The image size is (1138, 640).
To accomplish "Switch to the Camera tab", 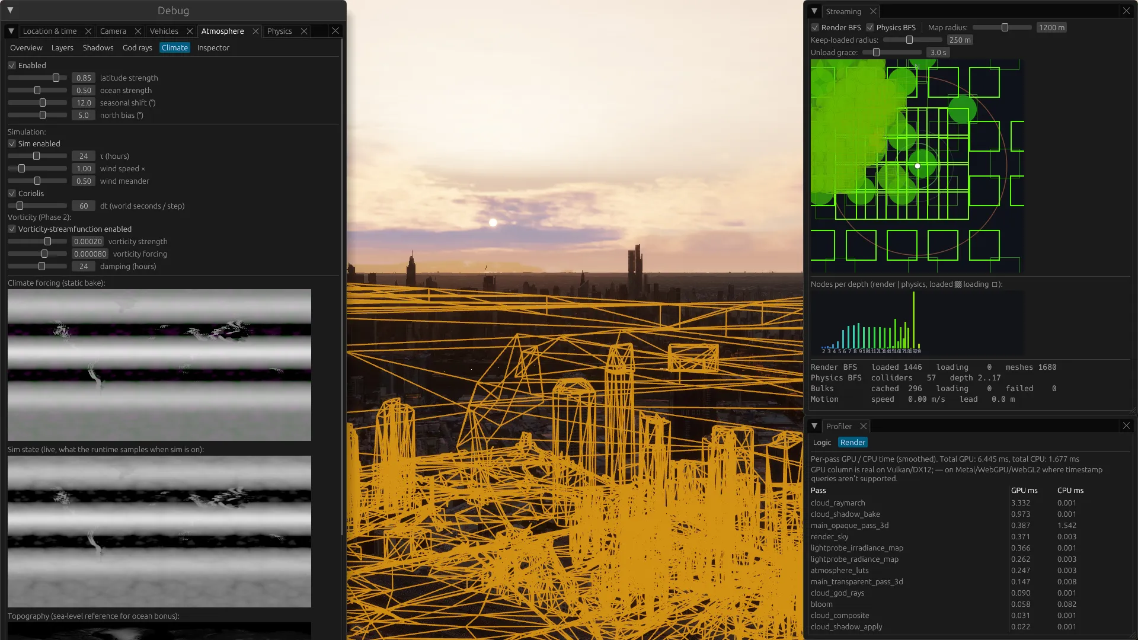I will pyautogui.click(x=113, y=31).
